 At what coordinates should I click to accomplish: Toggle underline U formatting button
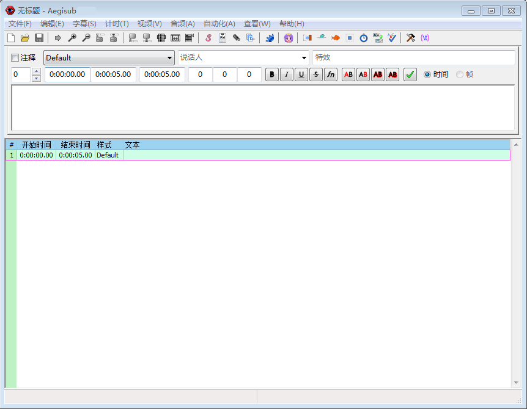tap(301, 74)
